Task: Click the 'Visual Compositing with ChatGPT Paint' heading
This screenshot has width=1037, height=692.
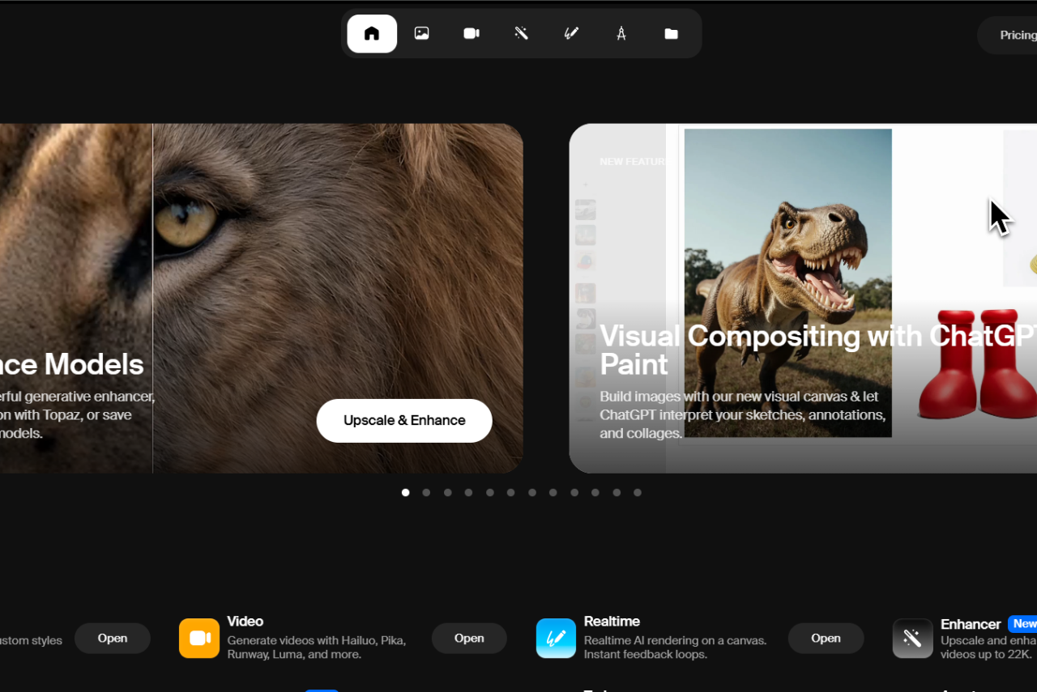Action: coord(818,350)
